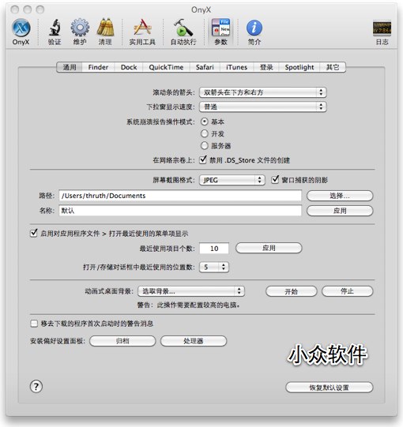
Task: Click the 选择... path button
Action: tap(340, 196)
